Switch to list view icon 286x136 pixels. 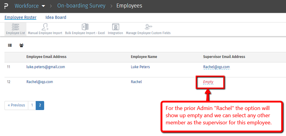pyautogui.click(x=10, y=45)
